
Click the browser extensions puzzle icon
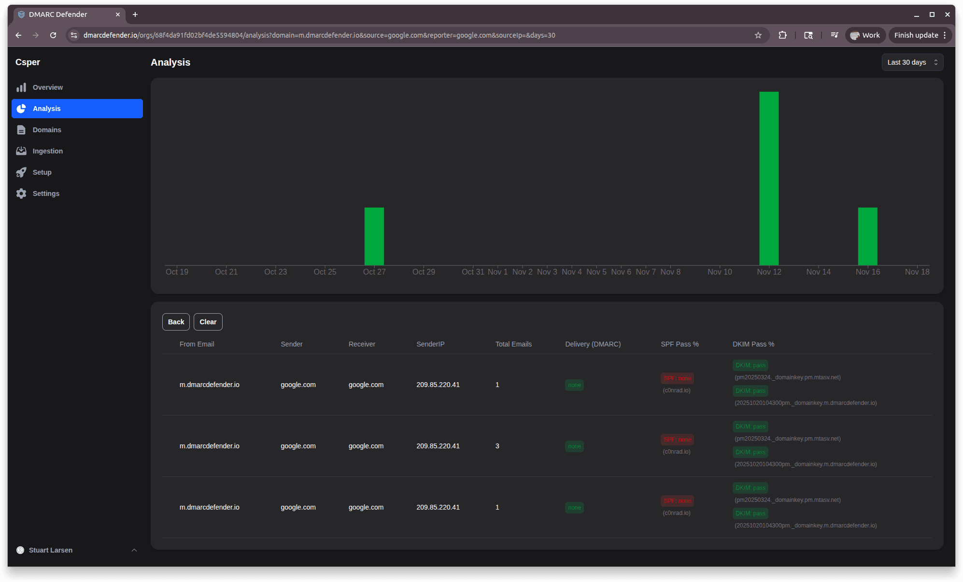click(x=782, y=35)
